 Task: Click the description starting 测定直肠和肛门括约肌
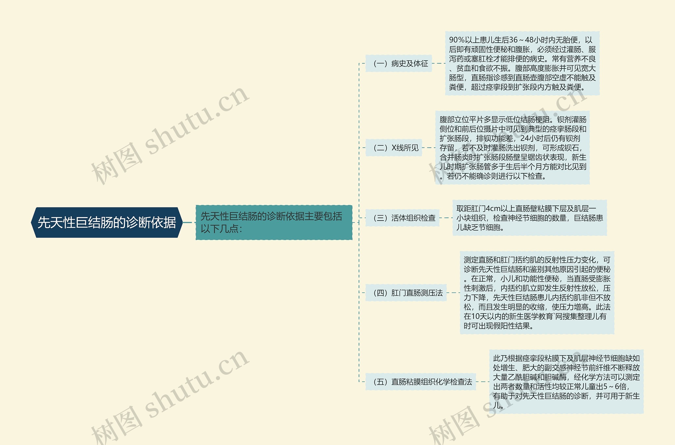(537, 293)
